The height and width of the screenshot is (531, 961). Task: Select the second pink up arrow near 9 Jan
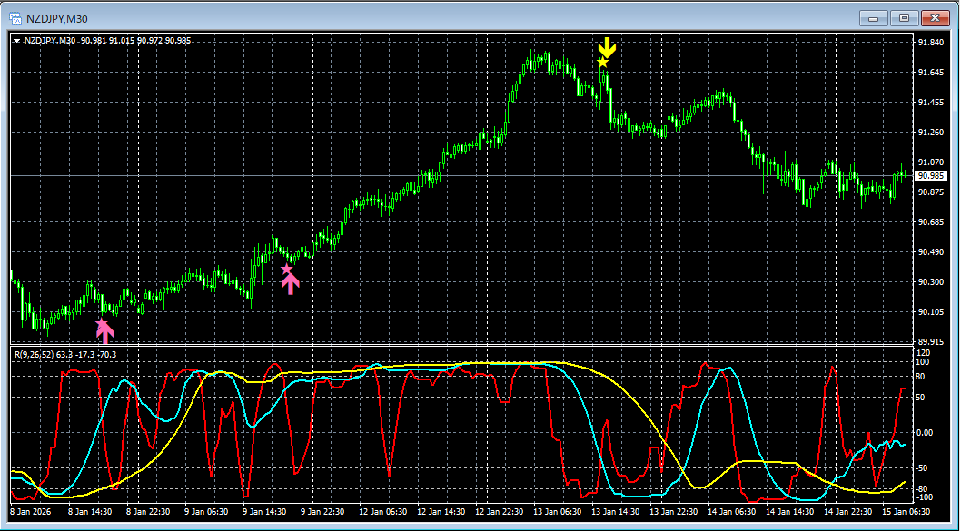pos(290,284)
